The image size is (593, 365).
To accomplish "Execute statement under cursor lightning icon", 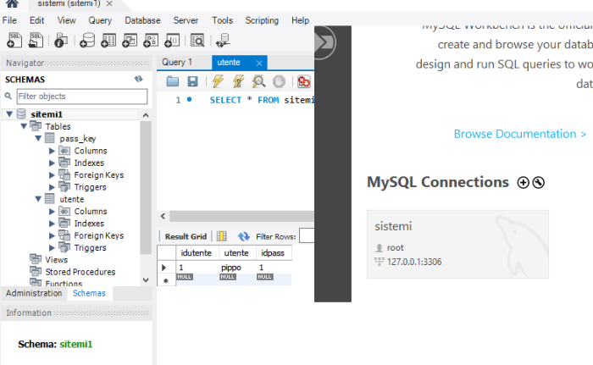I will click(x=238, y=81).
